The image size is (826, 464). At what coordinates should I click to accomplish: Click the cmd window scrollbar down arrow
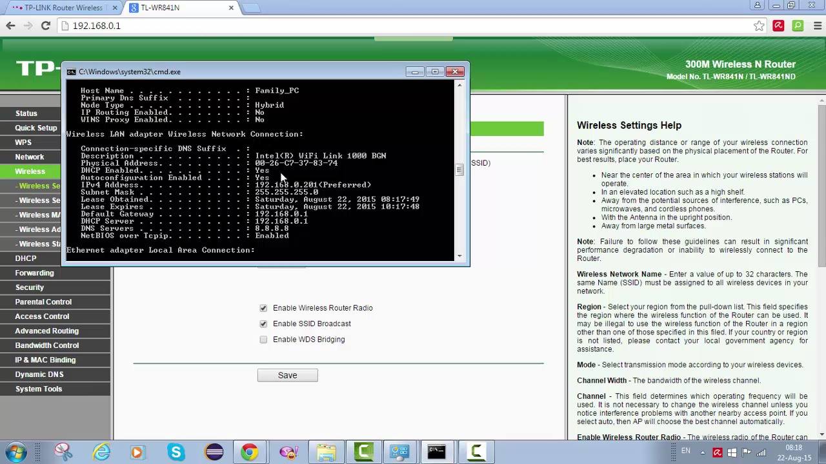point(459,256)
